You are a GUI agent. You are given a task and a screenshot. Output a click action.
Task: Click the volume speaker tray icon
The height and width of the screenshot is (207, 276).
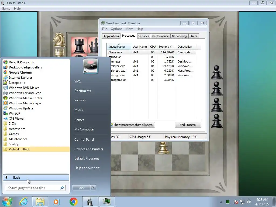pyautogui.click(x=249, y=202)
